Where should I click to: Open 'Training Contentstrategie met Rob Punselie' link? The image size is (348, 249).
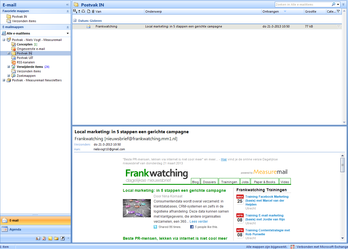(268, 232)
